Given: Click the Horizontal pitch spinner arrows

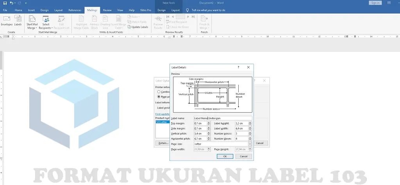Looking at the screenshot, I should pyautogui.click(x=209, y=139).
